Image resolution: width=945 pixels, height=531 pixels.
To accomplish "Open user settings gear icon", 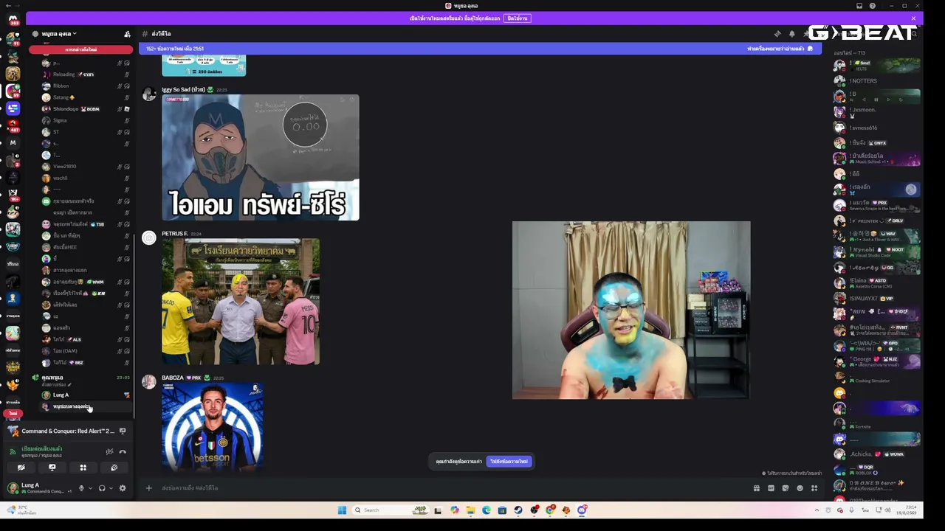I will 123,488.
